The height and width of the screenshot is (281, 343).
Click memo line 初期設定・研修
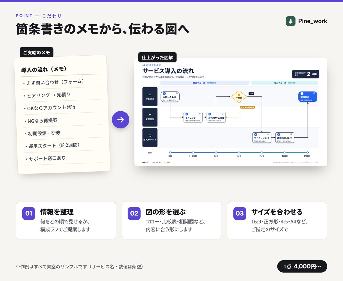tap(42, 133)
